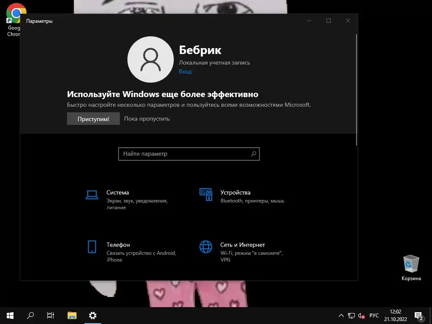Select the Google Chrome desktop shortcut

[x=14, y=20]
